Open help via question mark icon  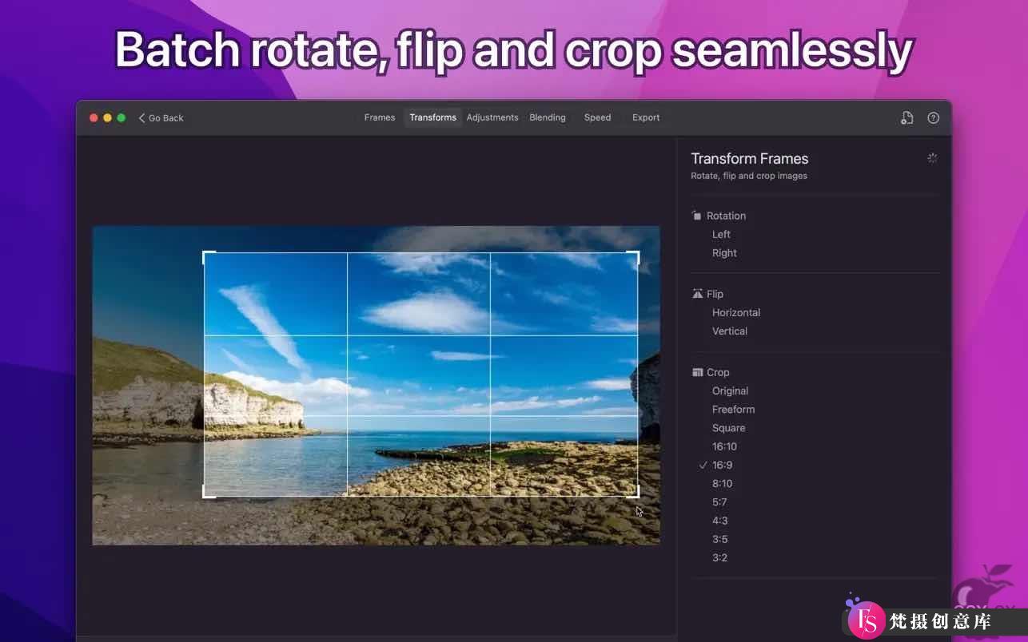[x=933, y=117]
